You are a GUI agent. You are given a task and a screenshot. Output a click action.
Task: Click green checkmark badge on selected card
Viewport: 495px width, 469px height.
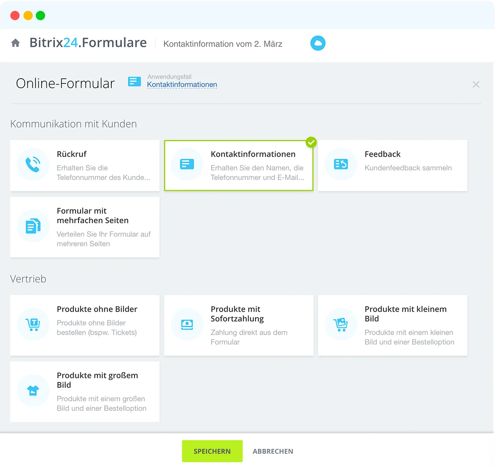(311, 142)
